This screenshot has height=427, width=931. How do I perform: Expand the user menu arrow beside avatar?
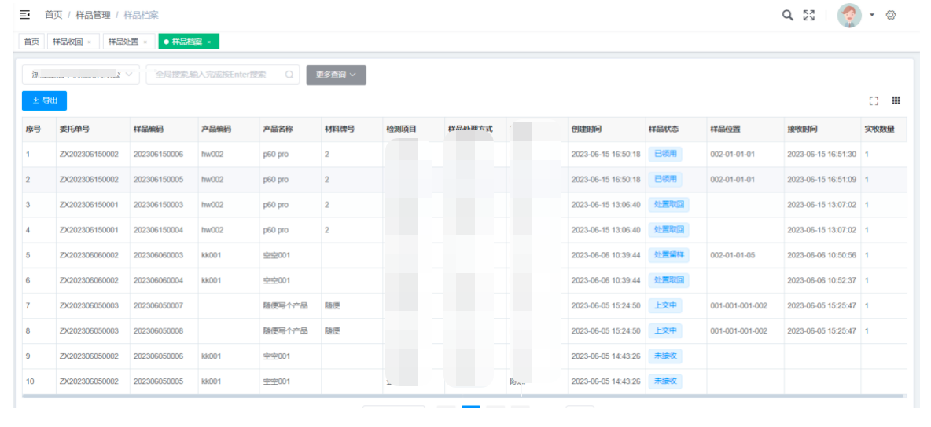(x=872, y=16)
